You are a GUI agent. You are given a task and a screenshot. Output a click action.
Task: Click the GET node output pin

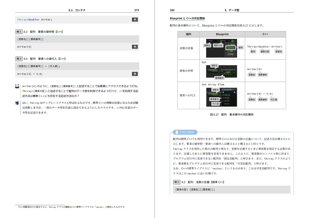[x=234, y=72]
